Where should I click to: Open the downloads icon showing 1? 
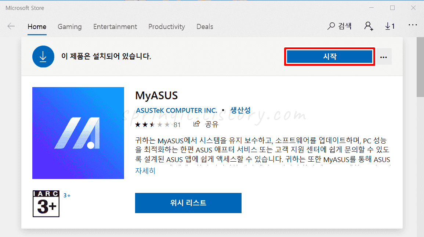pyautogui.click(x=389, y=26)
